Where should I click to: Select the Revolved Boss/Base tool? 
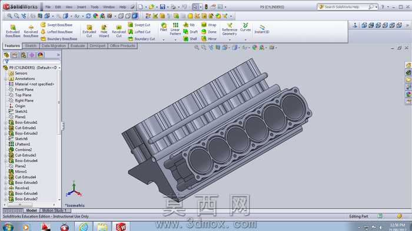point(31,31)
